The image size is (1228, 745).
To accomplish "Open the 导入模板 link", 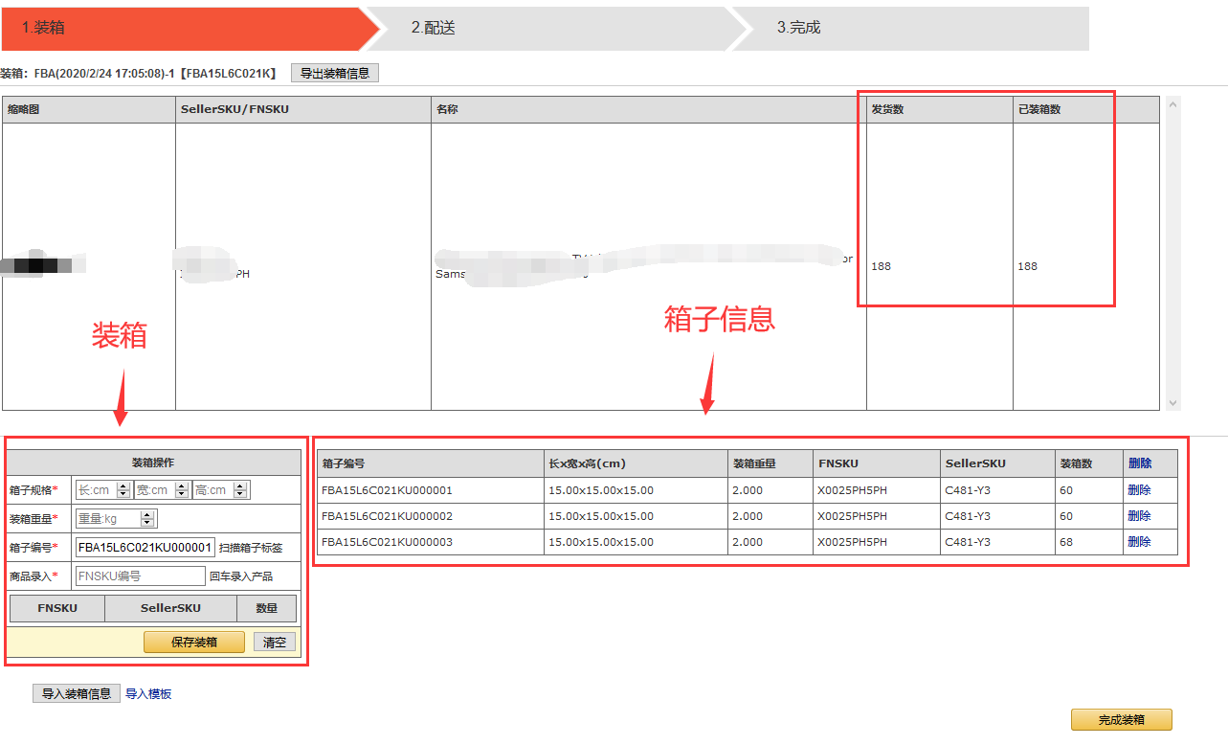I will (148, 694).
